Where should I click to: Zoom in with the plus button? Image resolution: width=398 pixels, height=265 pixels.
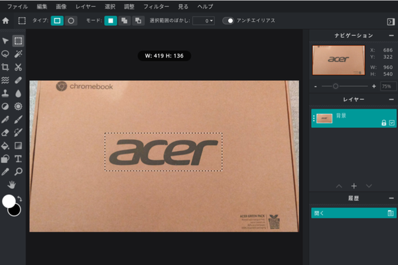tap(374, 87)
